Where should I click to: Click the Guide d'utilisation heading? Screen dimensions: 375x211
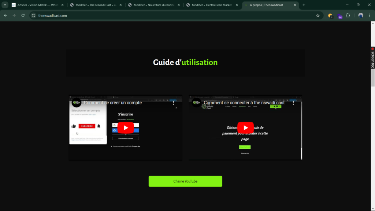(x=185, y=62)
